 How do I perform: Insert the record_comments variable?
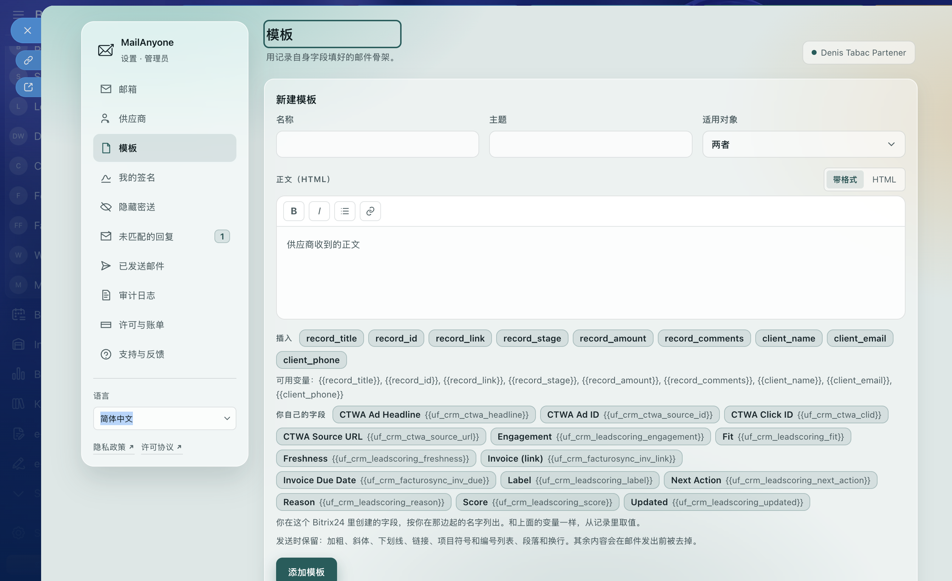click(704, 338)
